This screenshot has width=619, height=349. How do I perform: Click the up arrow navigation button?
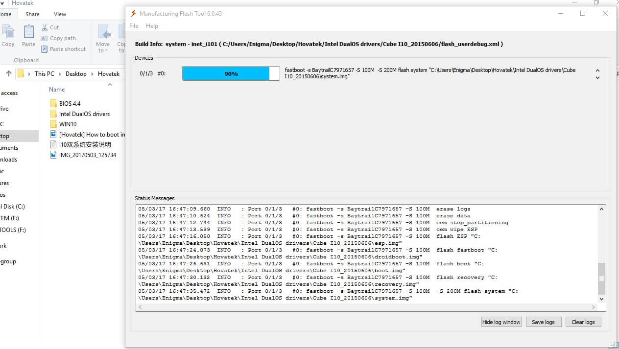8,74
